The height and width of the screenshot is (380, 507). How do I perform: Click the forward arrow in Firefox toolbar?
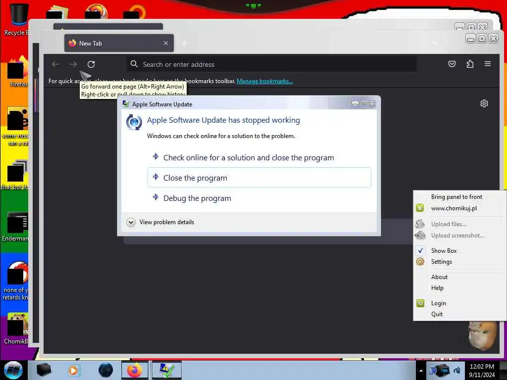73,64
